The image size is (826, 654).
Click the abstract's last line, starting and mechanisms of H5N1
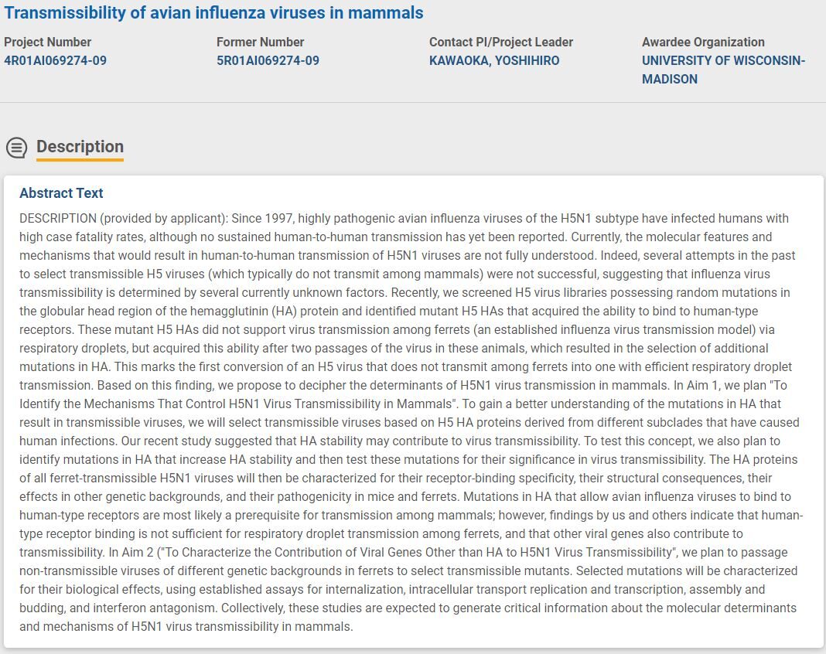[x=186, y=627]
